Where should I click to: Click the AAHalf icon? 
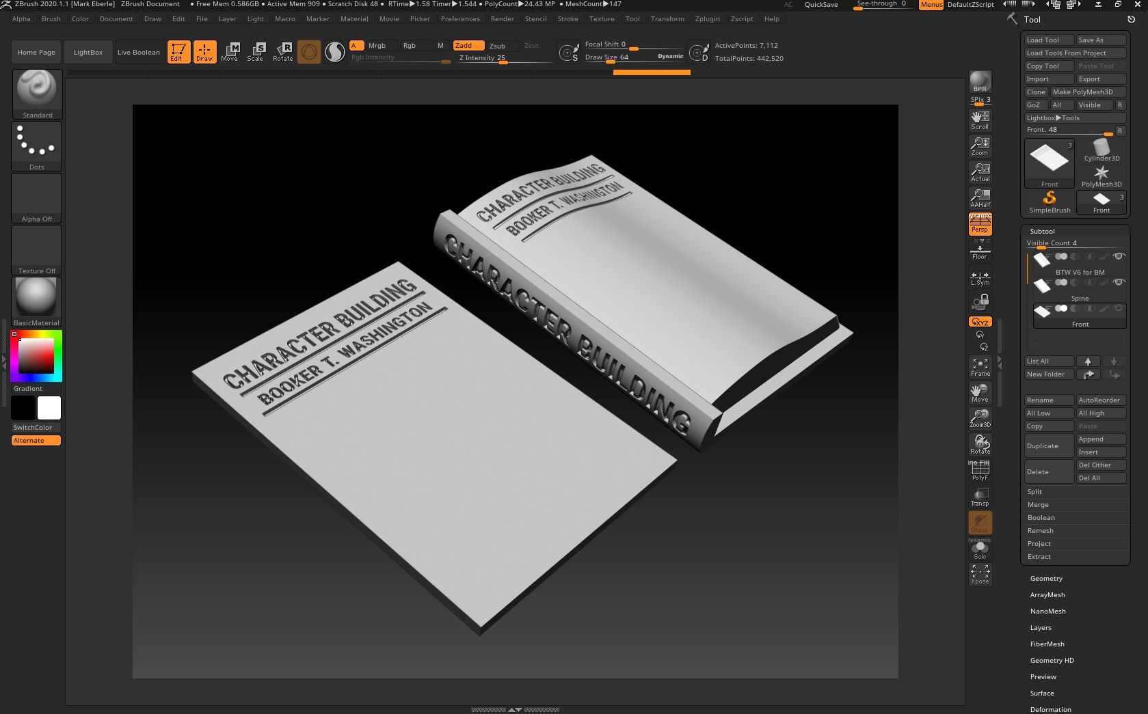pos(980,198)
